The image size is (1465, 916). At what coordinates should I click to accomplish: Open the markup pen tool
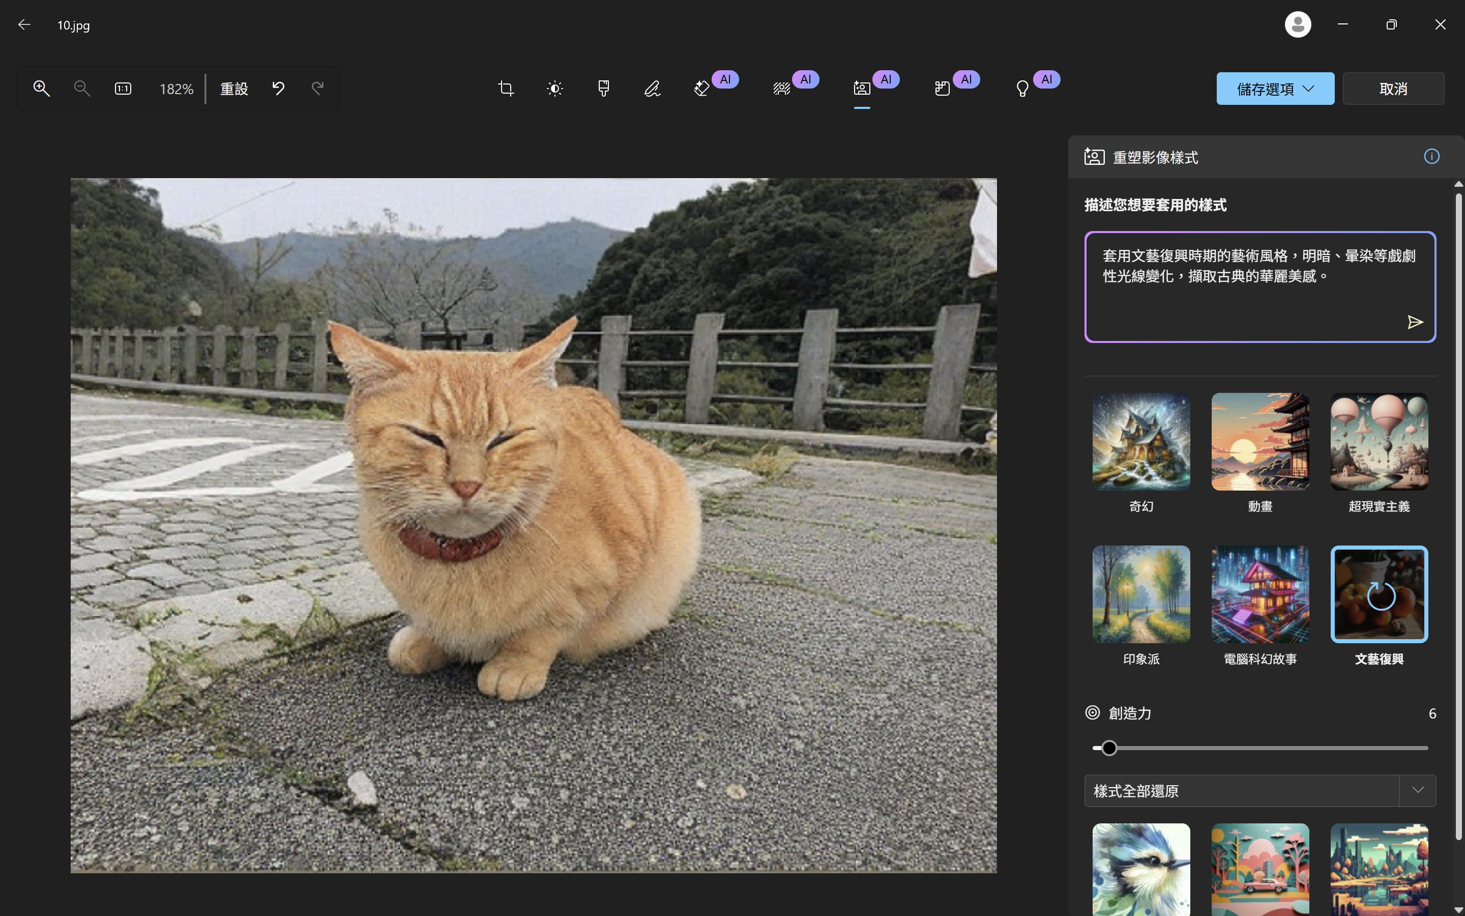point(652,89)
